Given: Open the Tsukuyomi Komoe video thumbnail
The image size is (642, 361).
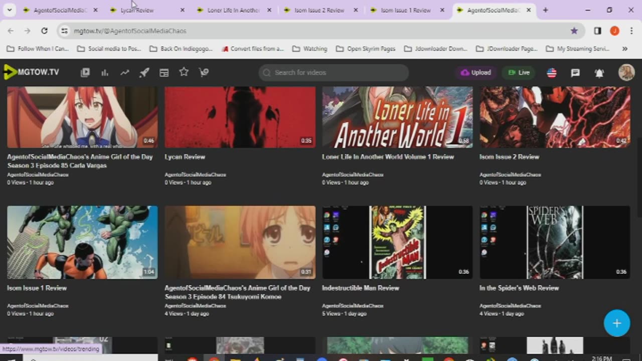Looking at the screenshot, I should [x=240, y=242].
